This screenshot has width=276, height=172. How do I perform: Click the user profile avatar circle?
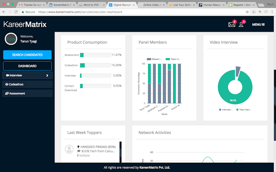click(11, 39)
